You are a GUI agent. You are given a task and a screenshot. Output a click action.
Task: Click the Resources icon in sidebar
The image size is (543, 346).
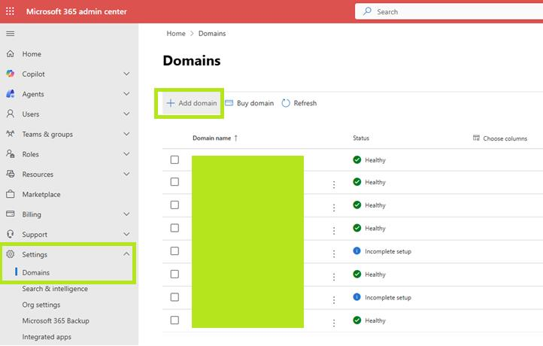click(11, 174)
